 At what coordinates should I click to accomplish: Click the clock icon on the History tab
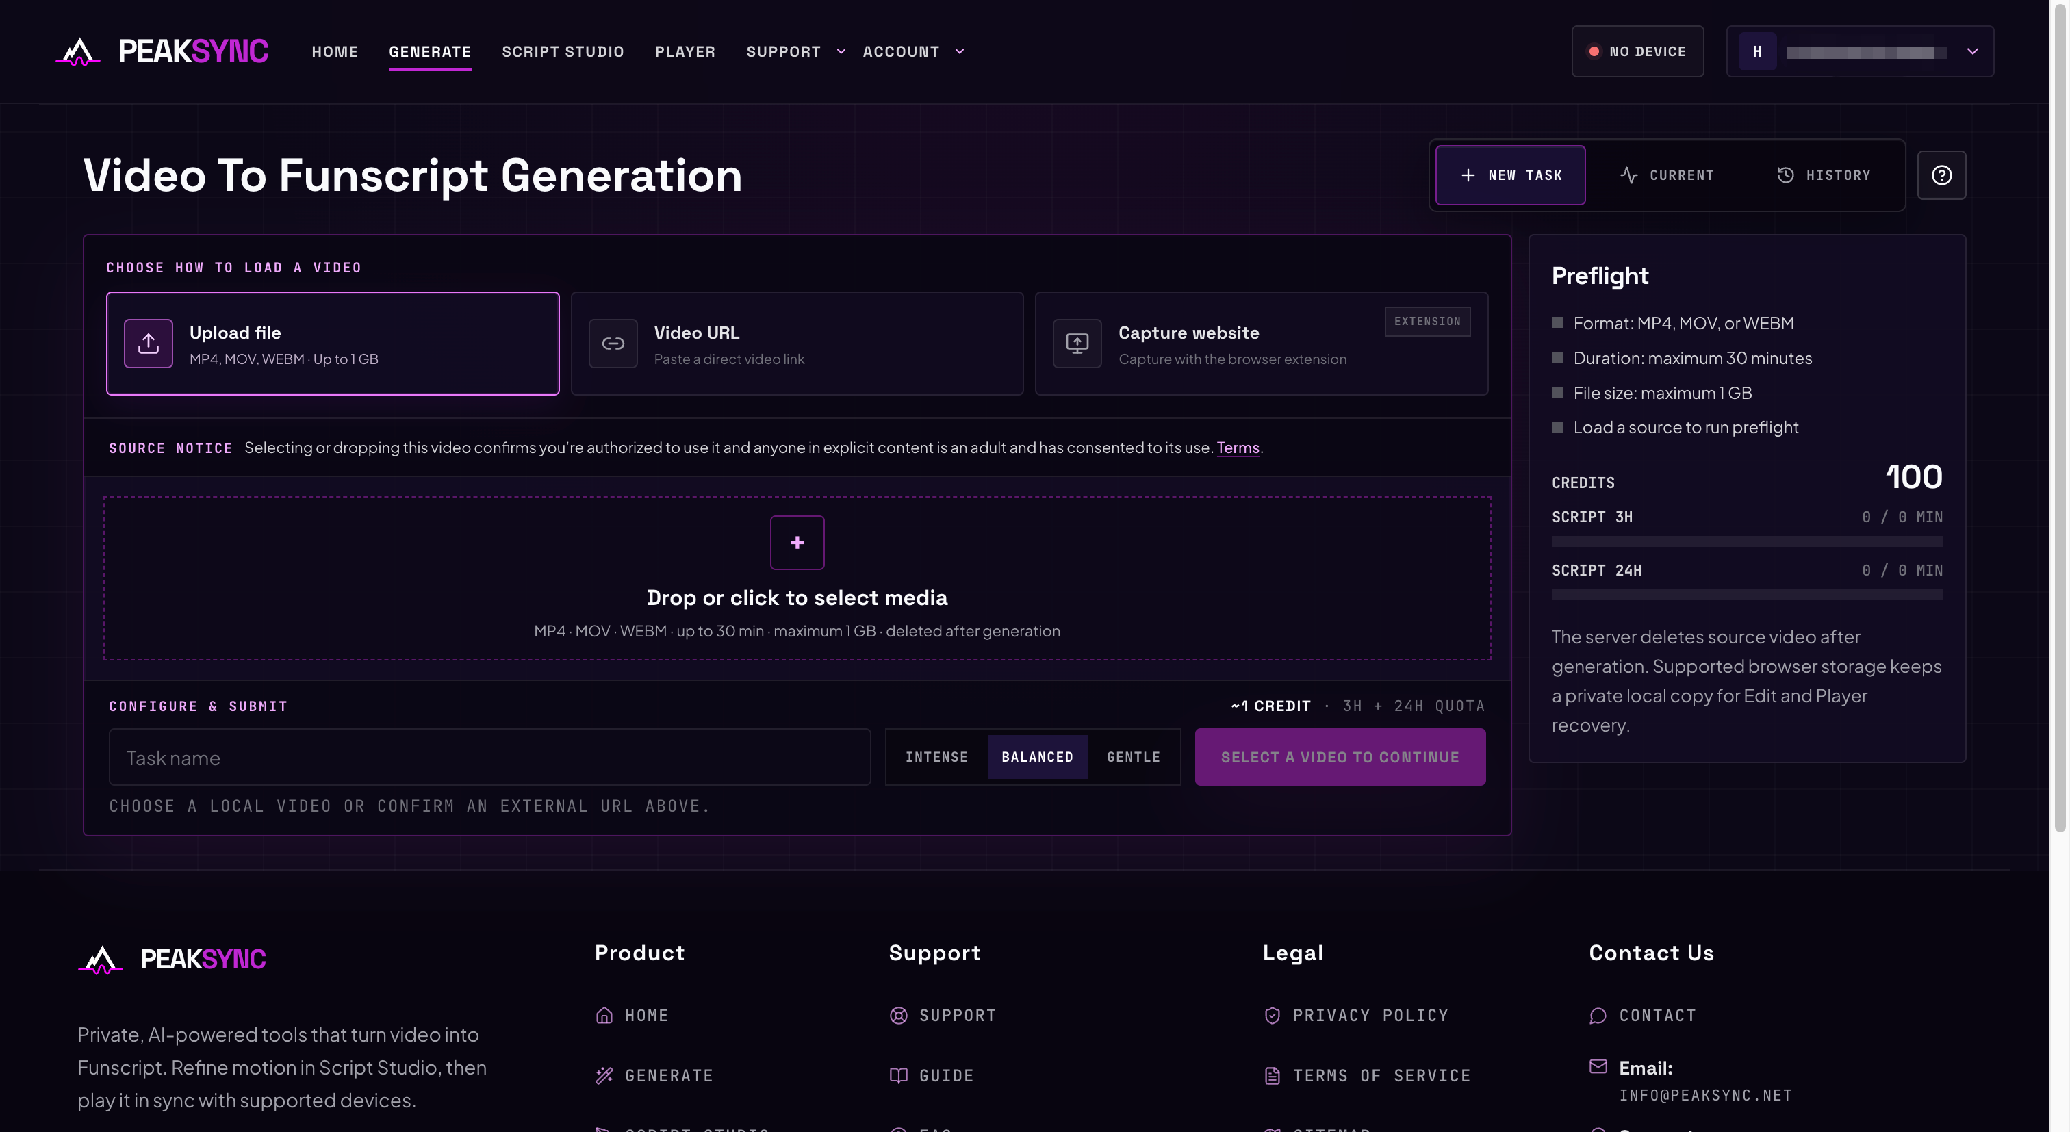(x=1785, y=175)
